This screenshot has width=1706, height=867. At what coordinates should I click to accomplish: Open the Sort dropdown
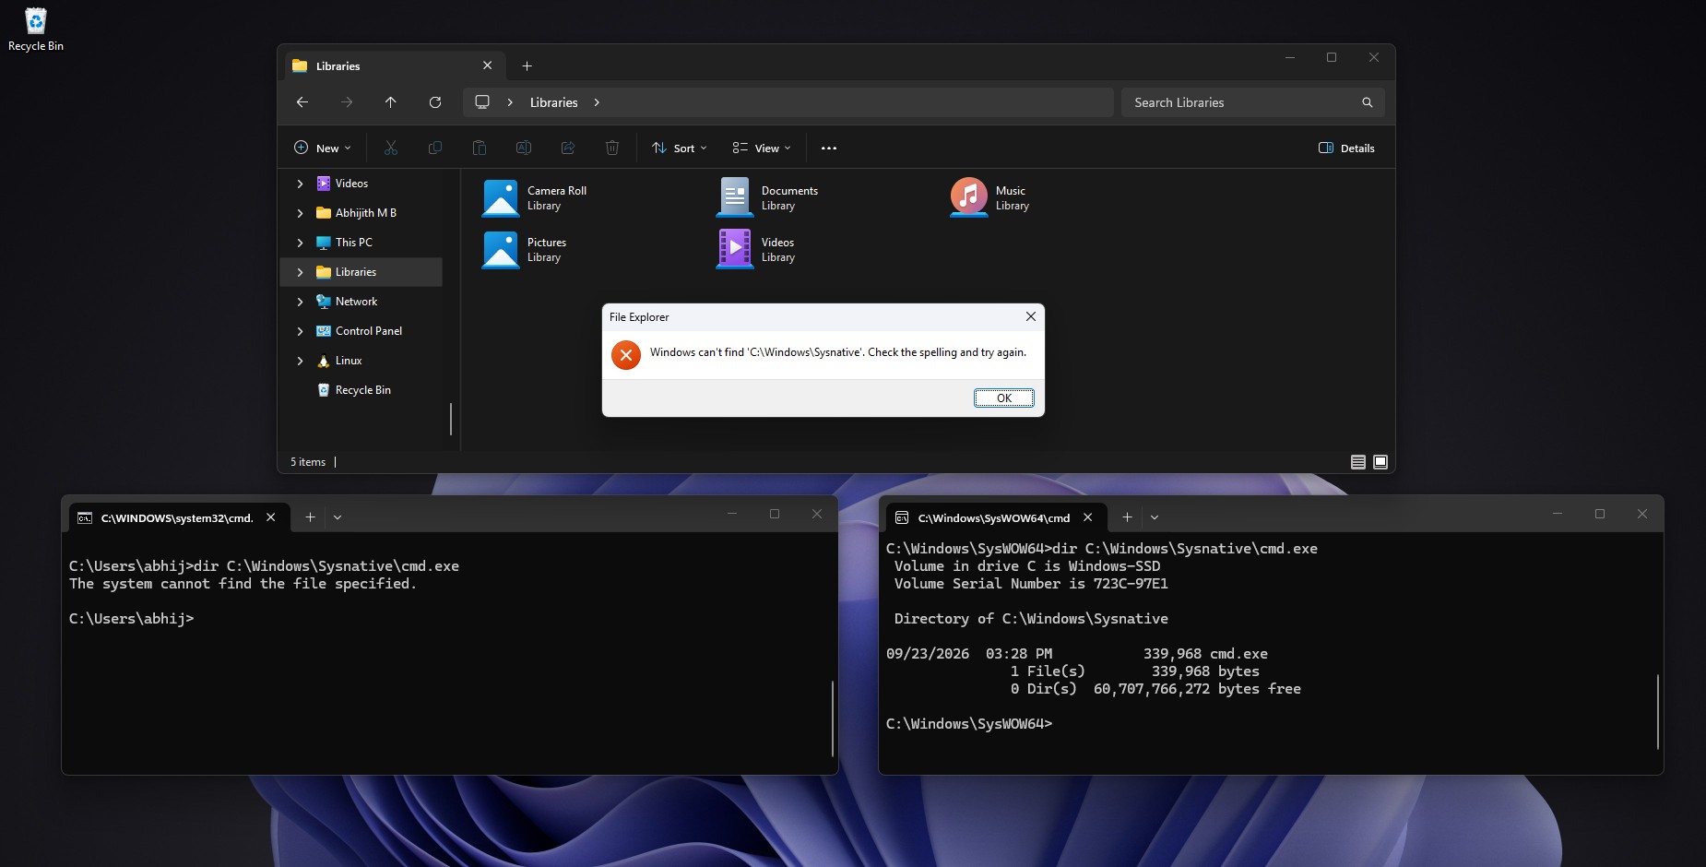[x=680, y=148]
